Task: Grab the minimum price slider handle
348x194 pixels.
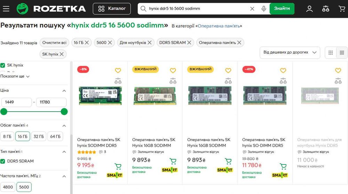Action: (4, 112)
